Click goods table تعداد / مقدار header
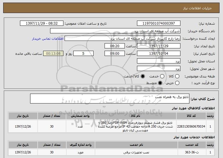 pos(52,116)
